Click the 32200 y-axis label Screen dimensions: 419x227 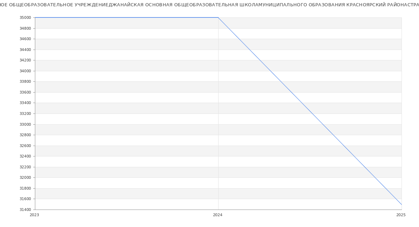(x=25, y=167)
